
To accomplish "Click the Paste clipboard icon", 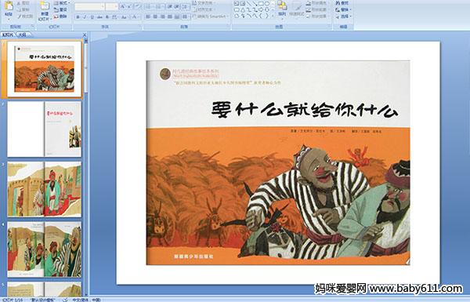I will point(9,6).
